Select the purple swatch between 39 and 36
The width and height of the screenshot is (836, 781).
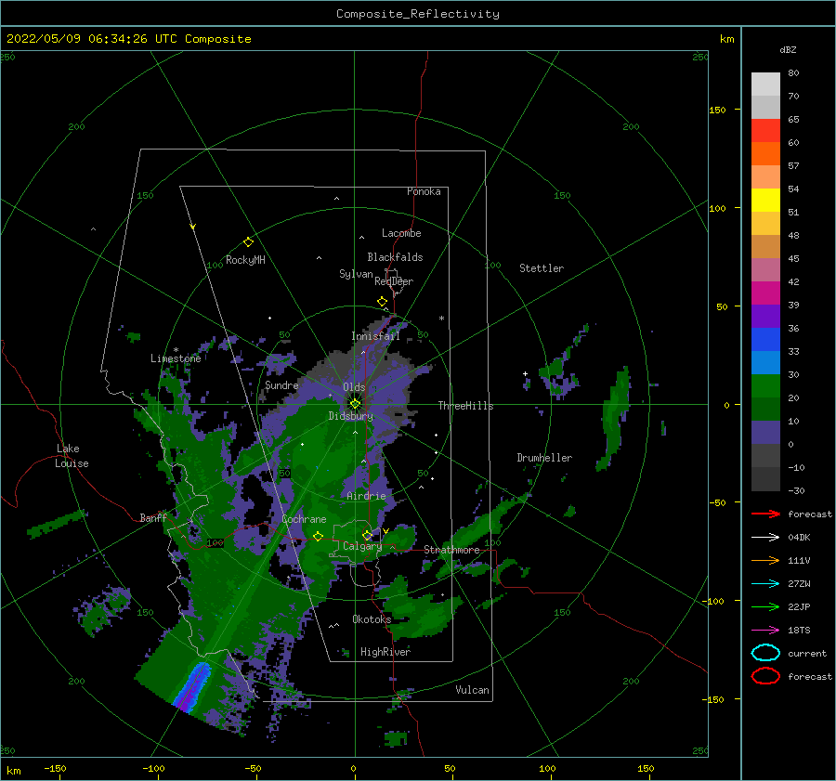[x=765, y=317]
